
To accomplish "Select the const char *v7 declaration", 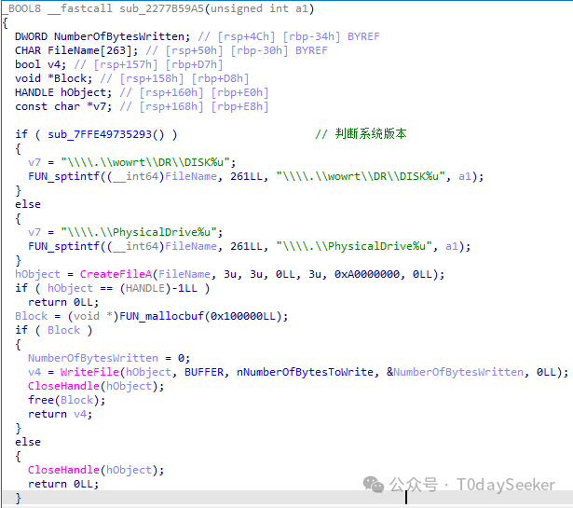I will 63,106.
